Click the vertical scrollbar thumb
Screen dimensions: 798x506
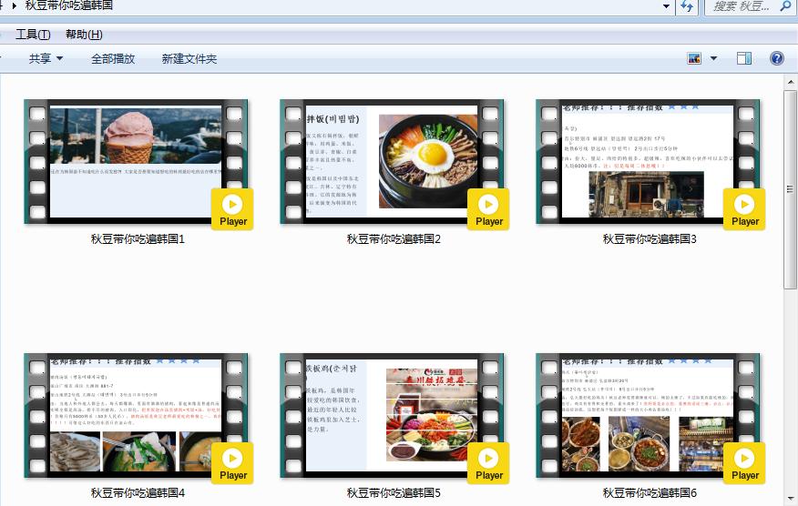(x=791, y=189)
